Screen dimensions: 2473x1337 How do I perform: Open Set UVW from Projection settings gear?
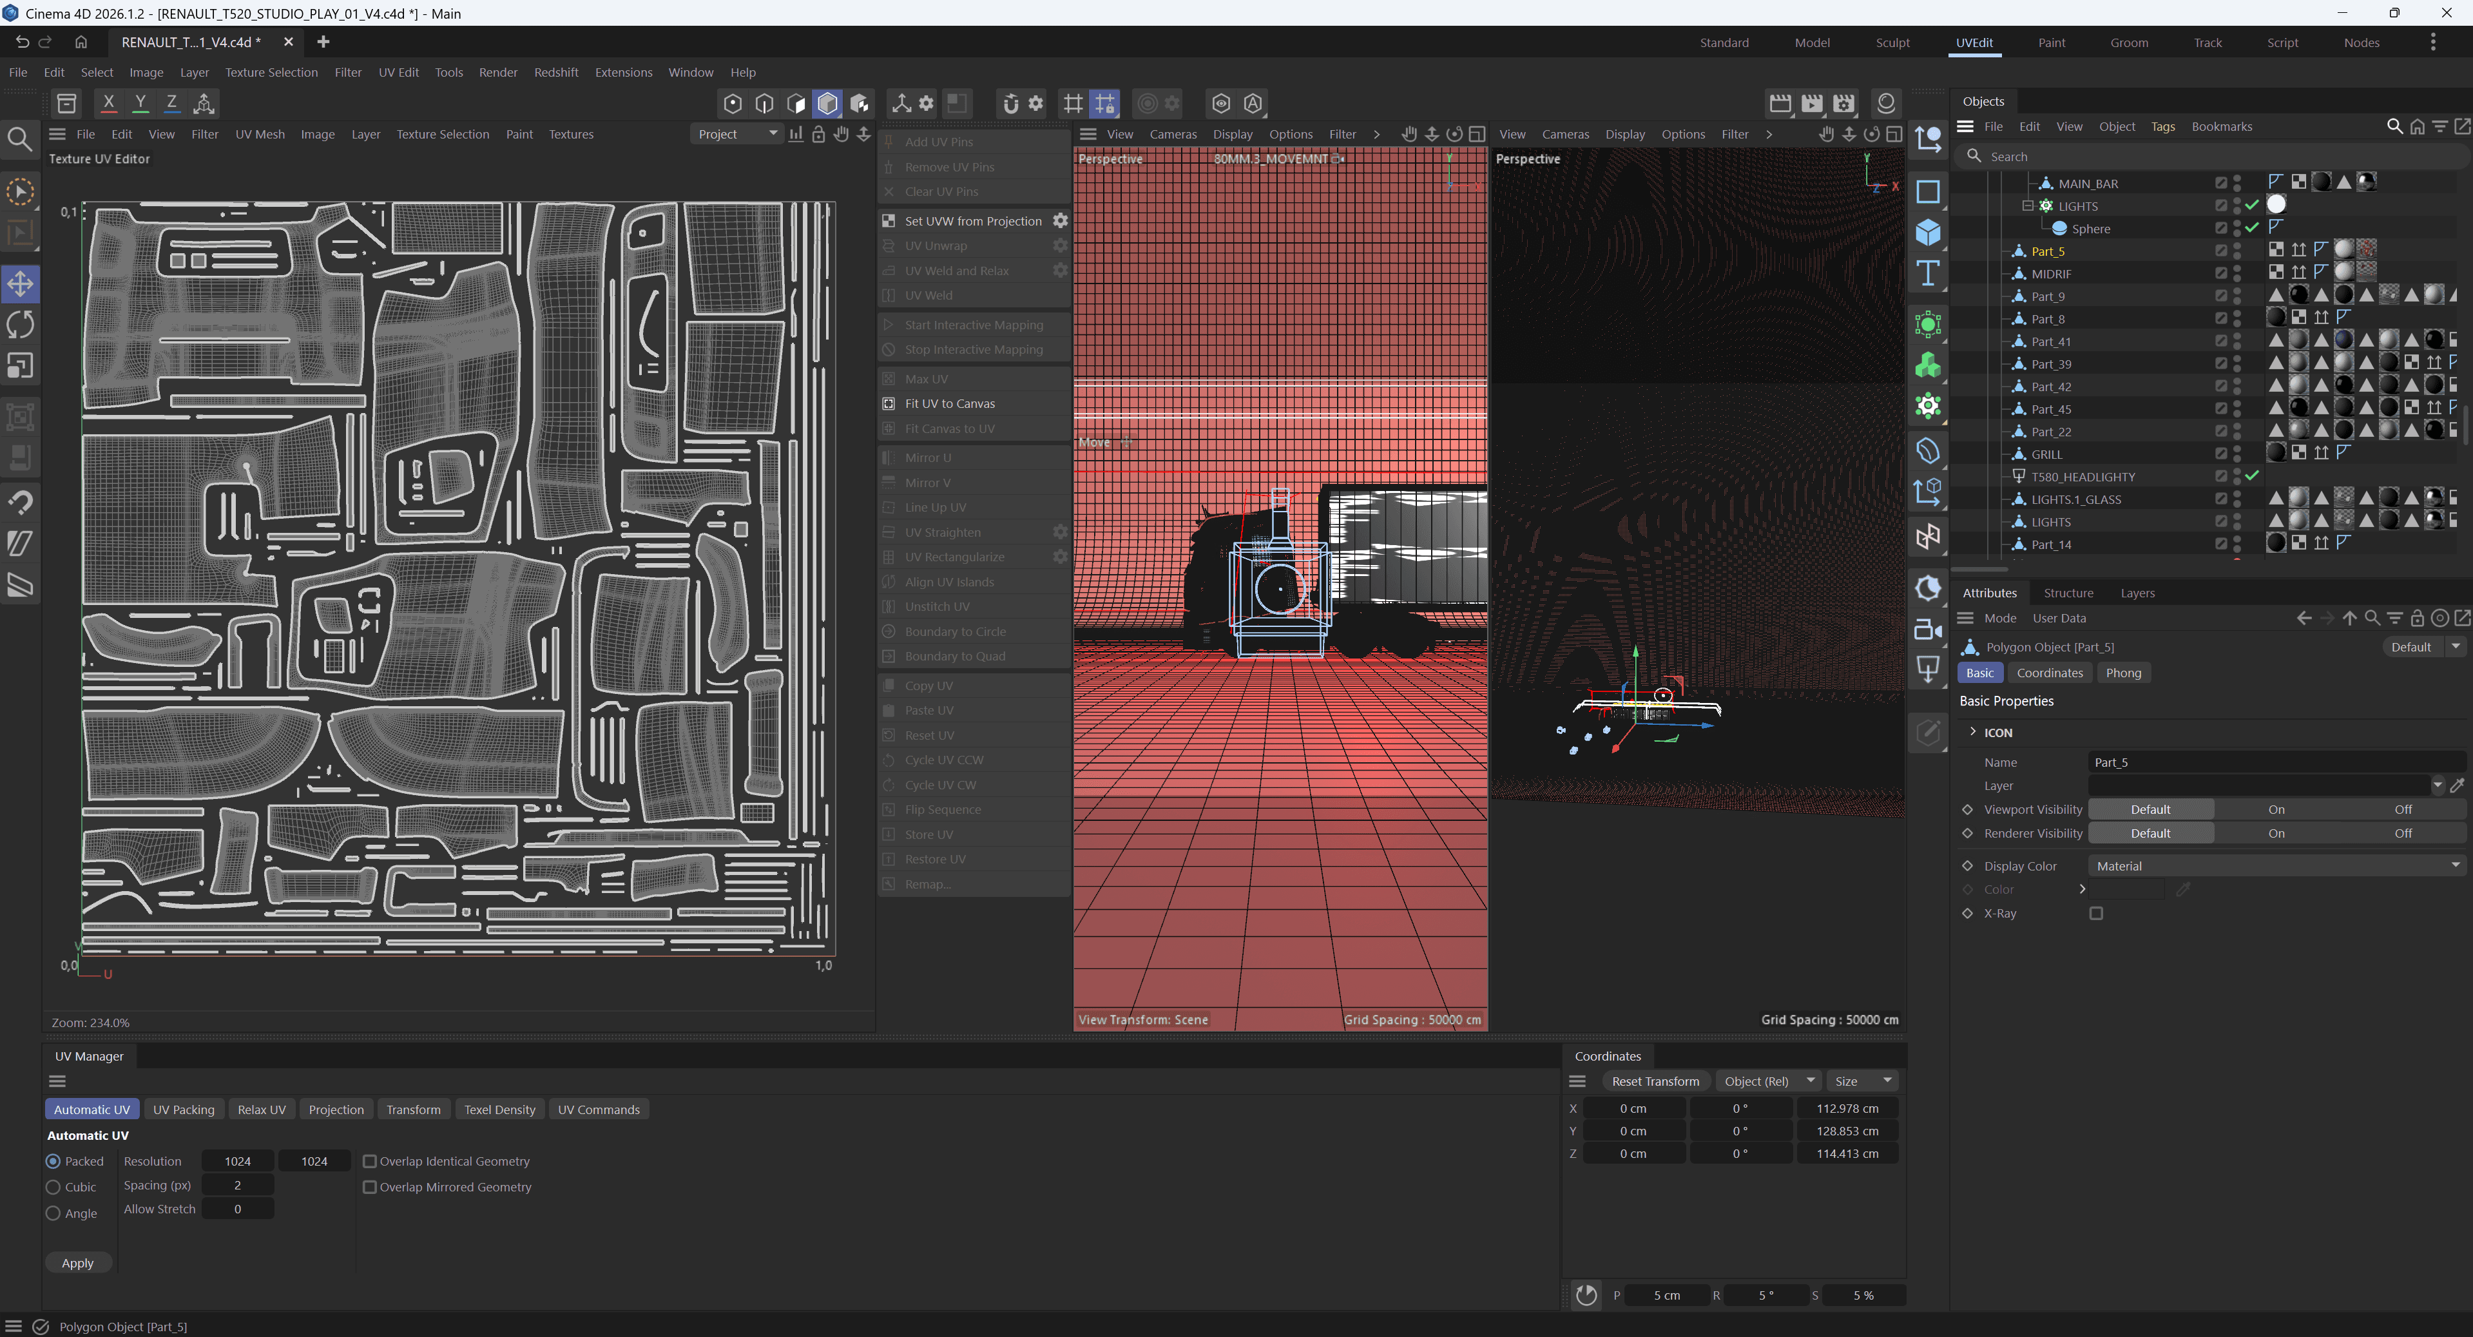tap(1060, 221)
